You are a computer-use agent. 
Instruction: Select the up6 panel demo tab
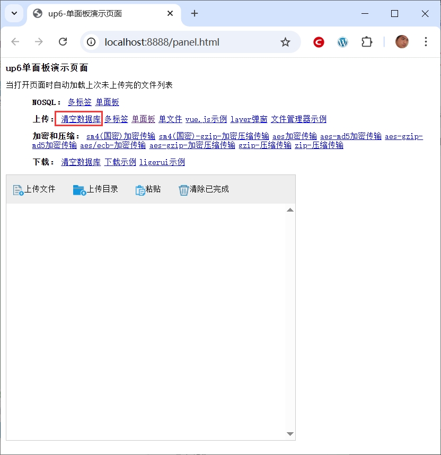click(95, 14)
